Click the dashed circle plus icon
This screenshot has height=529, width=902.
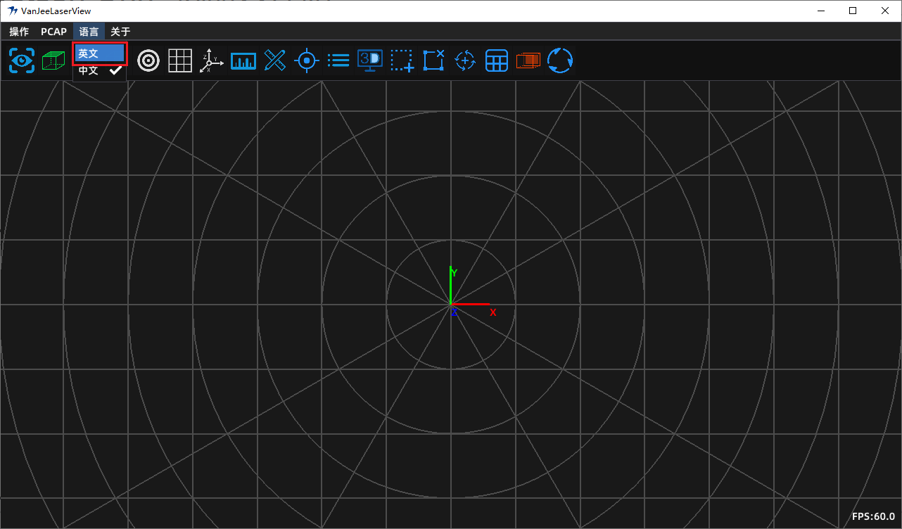click(465, 61)
